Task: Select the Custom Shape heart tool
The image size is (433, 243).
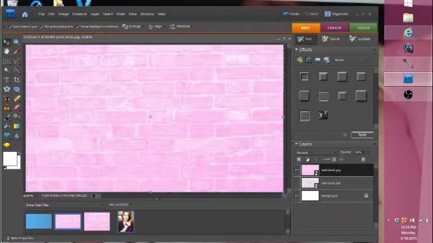Action: [7, 136]
